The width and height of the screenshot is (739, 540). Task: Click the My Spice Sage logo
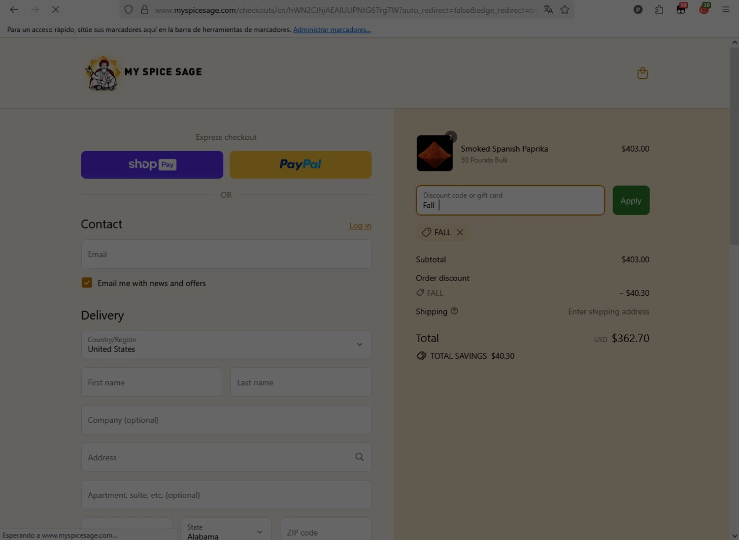(143, 73)
